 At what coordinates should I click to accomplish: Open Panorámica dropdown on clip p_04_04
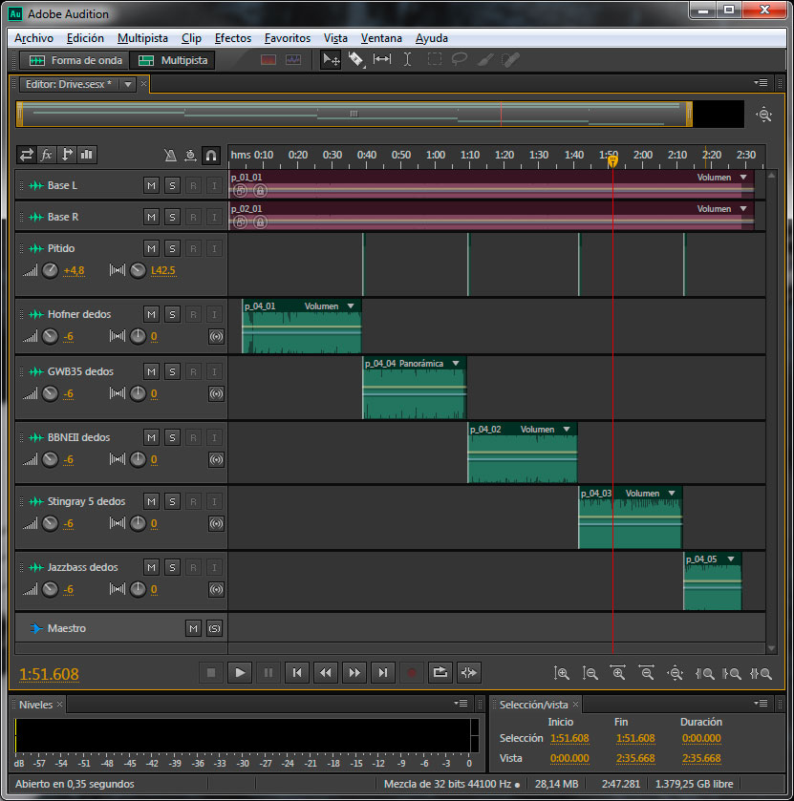click(x=456, y=363)
